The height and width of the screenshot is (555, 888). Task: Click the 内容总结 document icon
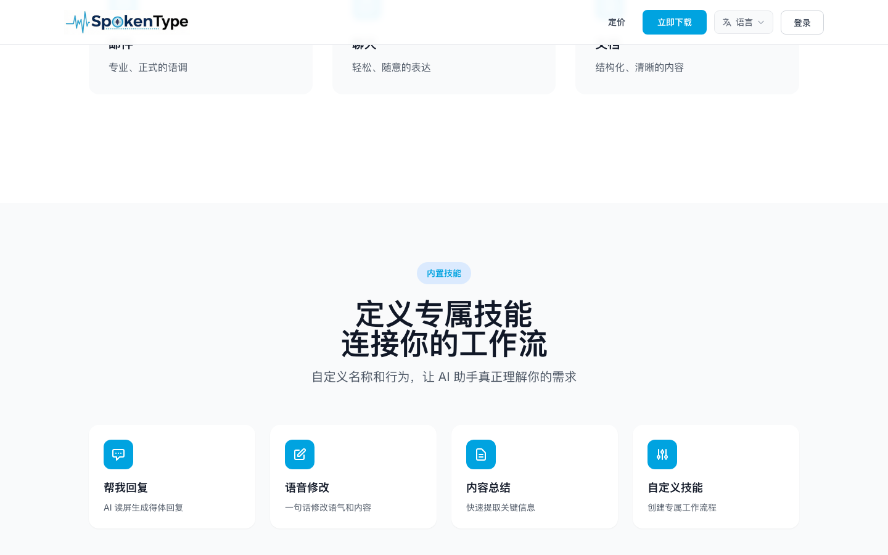pos(481,454)
